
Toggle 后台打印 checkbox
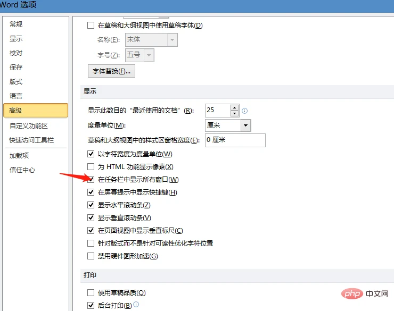point(91,306)
